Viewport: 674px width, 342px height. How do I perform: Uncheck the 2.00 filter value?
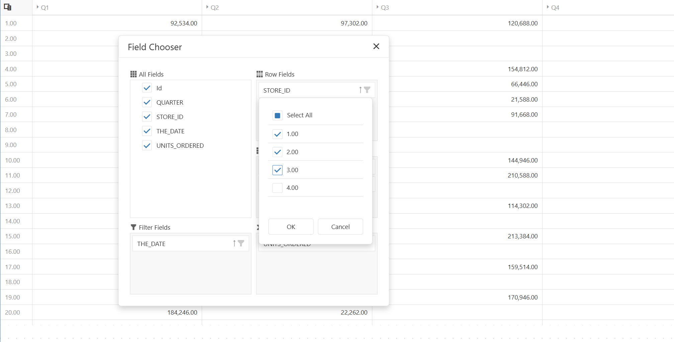tap(277, 152)
